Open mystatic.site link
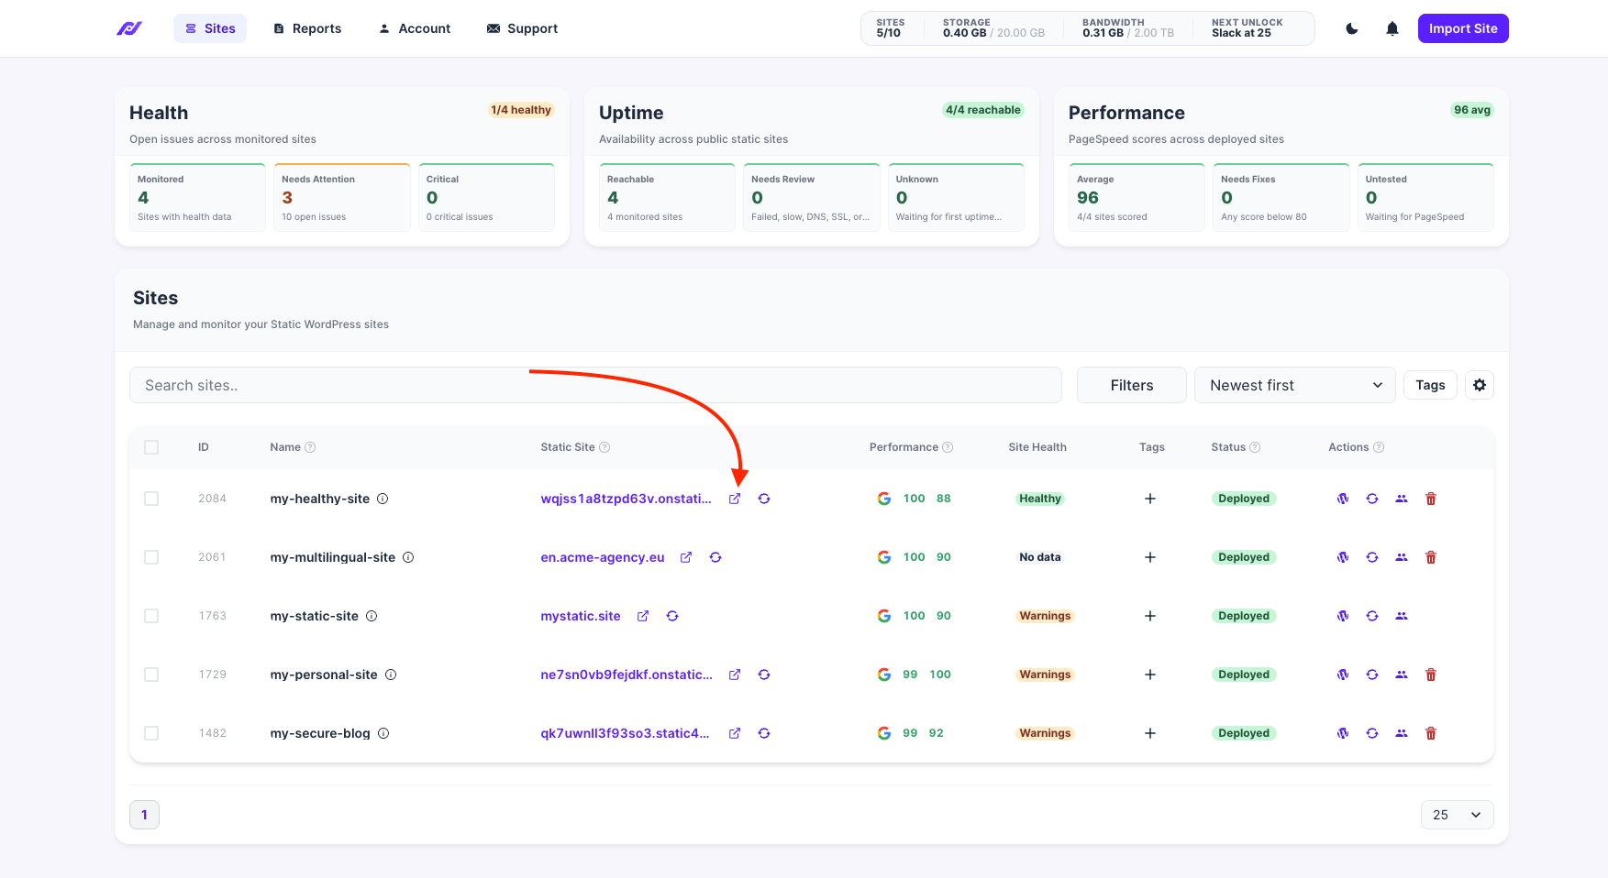Image resolution: width=1608 pixels, height=878 pixels. click(581, 616)
